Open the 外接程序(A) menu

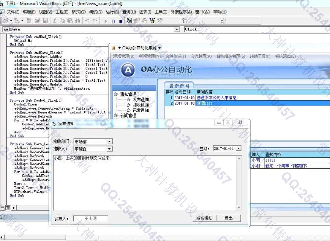[x=181, y=12]
